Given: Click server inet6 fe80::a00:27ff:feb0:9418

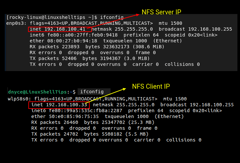Looking at the screenshot, I should coord(74,35).
